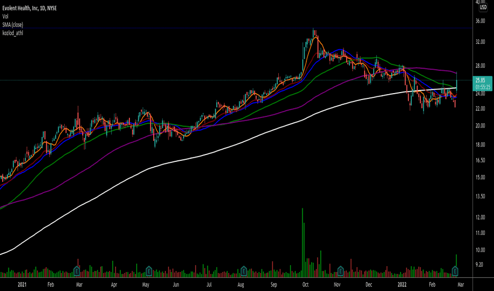
Task: Click the 13.50 price axis label
Action: point(480,196)
